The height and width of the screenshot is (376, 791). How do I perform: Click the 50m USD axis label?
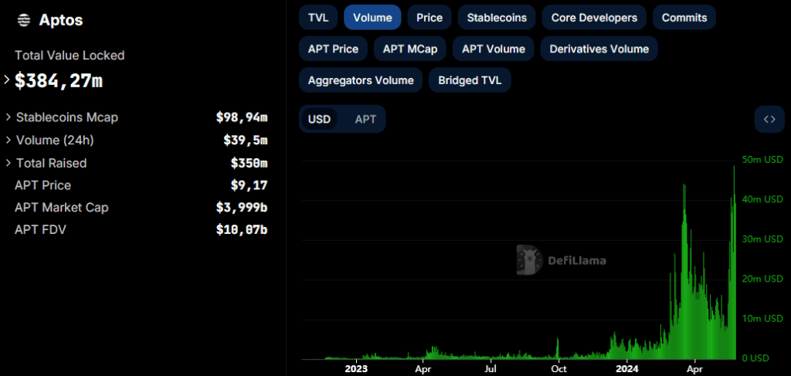point(762,160)
